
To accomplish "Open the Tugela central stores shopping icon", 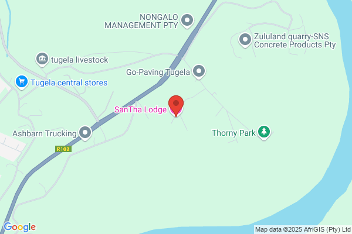I will [22, 82].
